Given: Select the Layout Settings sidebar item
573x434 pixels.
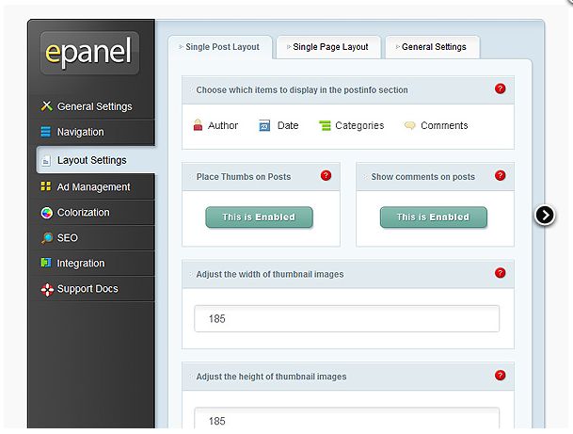Looking at the screenshot, I should (96, 160).
